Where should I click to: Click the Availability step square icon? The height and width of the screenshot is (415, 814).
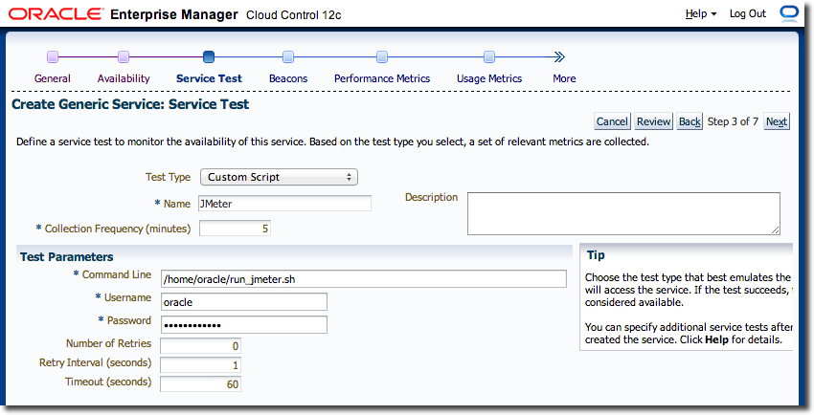point(124,57)
